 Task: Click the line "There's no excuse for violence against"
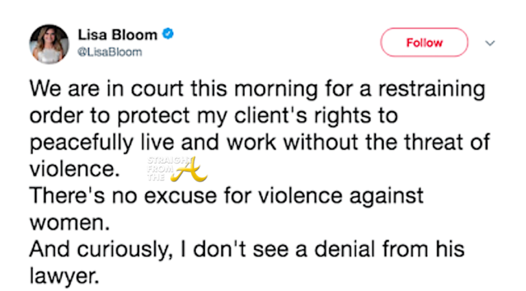(227, 196)
